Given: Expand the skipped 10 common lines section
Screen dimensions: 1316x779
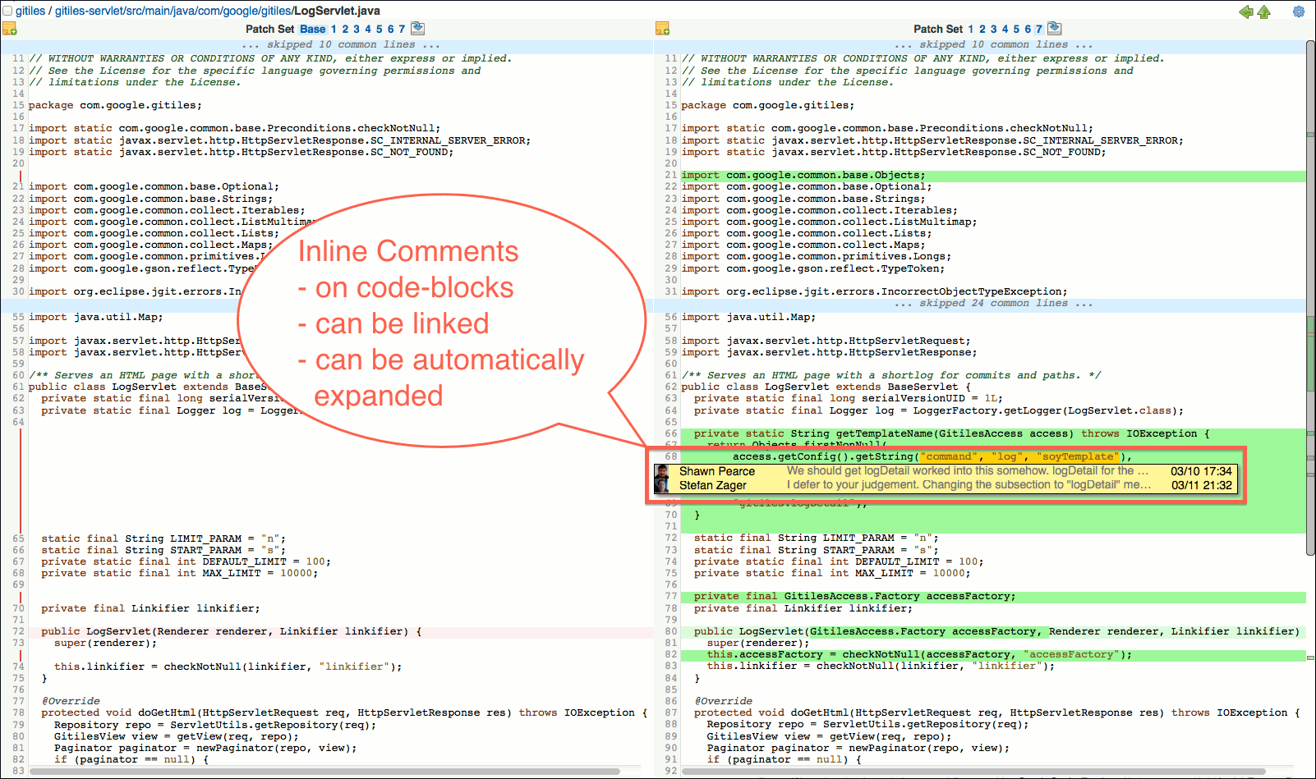Looking at the screenshot, I should (x=994, y=44).
